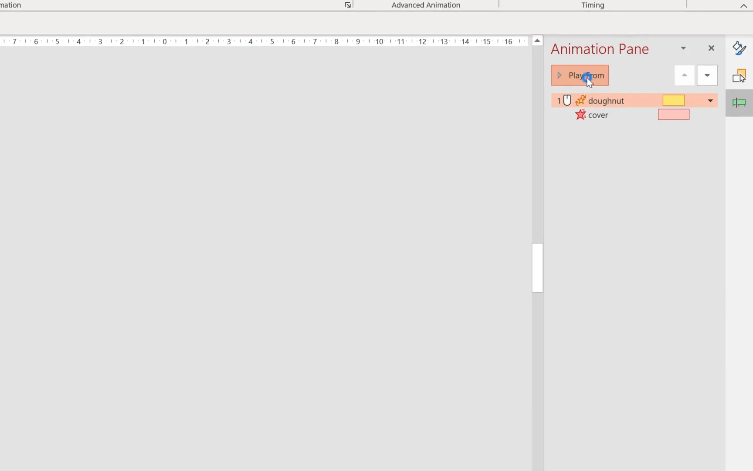753x471 pixels.
Task: Click the Move Later down-arrow button
Action: pyautogui.click(x=707, y=75)
